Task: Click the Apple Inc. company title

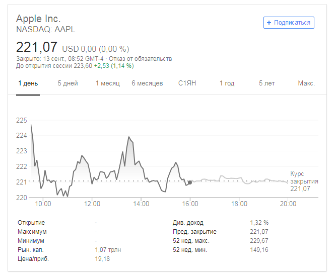Action: click(x=38, y=19)
